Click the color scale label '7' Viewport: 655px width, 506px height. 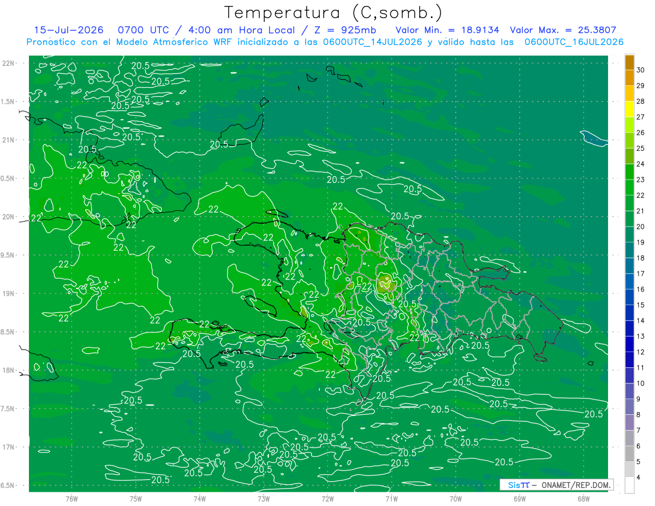pyautogui.click(x=639, y=430)
